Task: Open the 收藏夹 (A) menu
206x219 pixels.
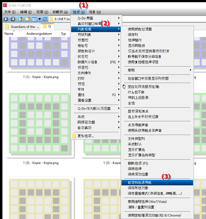Action: 60,12
